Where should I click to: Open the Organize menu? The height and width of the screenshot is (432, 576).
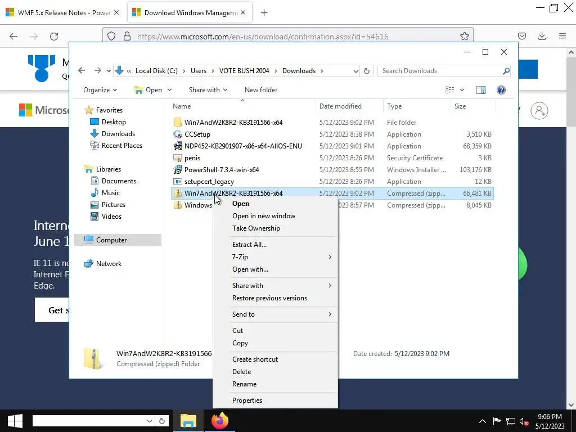(100, 90)
